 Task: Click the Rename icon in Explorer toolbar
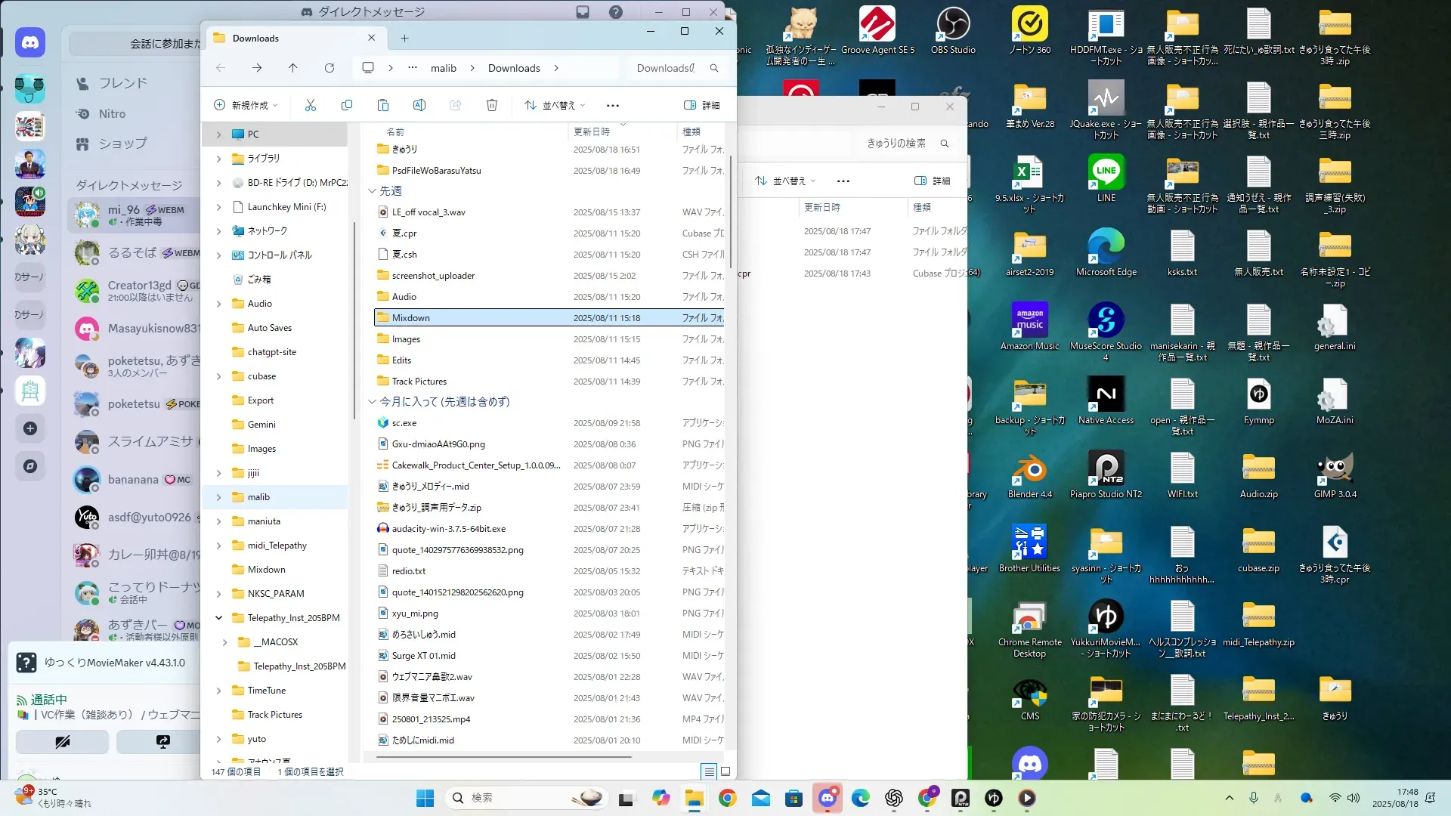pos(419,105)
